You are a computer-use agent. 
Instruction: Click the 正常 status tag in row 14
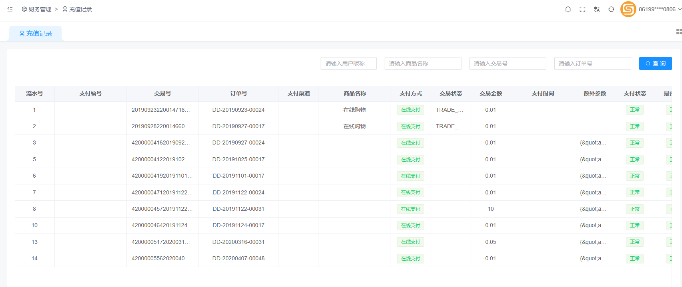tap(634, 259)
